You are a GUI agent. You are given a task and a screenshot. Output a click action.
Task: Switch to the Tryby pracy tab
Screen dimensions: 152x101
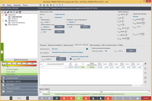[x=43, y=45]
